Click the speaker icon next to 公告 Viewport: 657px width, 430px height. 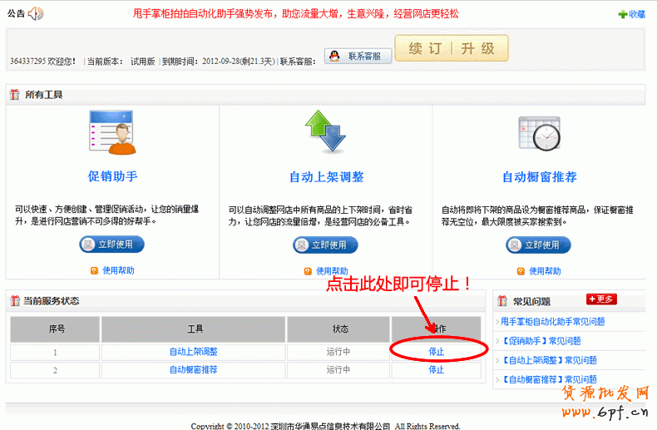35,14
